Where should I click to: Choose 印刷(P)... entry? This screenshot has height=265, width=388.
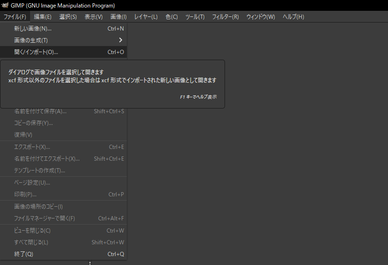coord(63,195)
